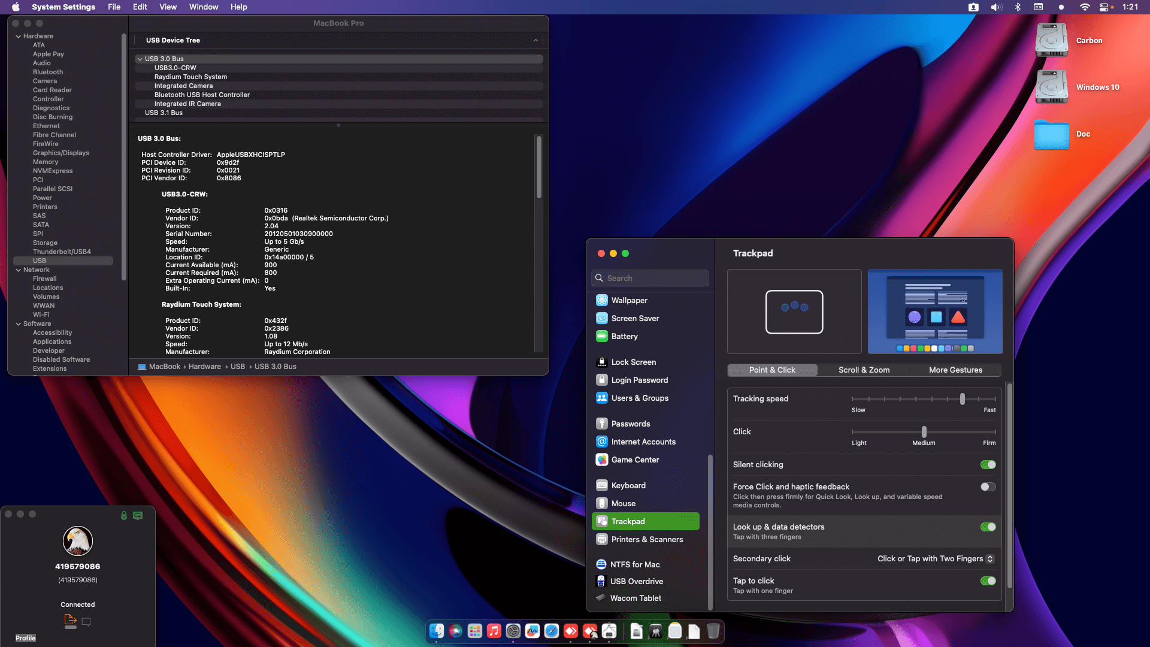Collapse the Network section in sidebar
This screenshot has height=647, width=1150.
[x=19, y=270]
